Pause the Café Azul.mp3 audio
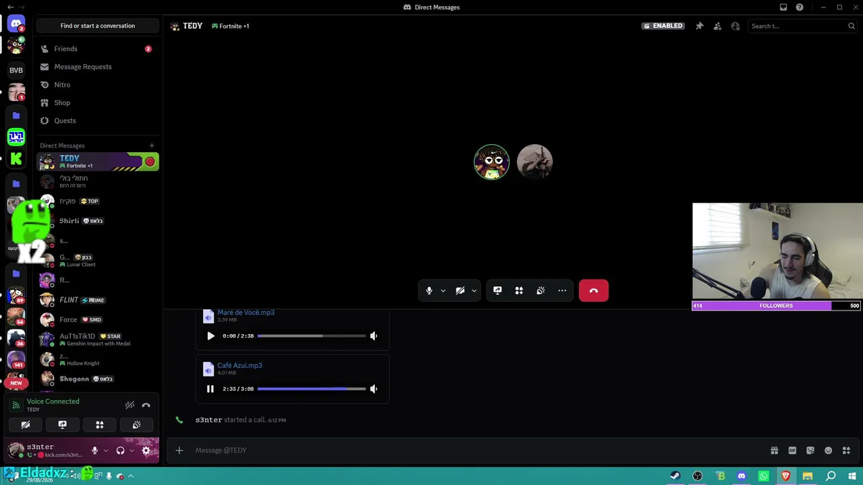The height and width of the screenshot is (485, 863). tap(210, 389)
